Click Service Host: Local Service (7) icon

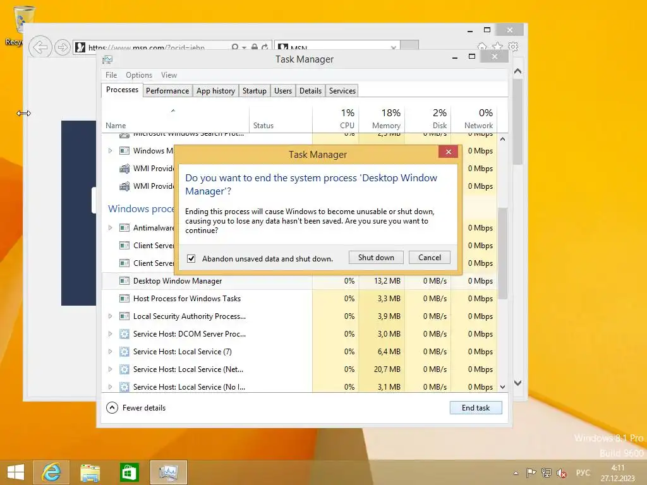(124, 352)
